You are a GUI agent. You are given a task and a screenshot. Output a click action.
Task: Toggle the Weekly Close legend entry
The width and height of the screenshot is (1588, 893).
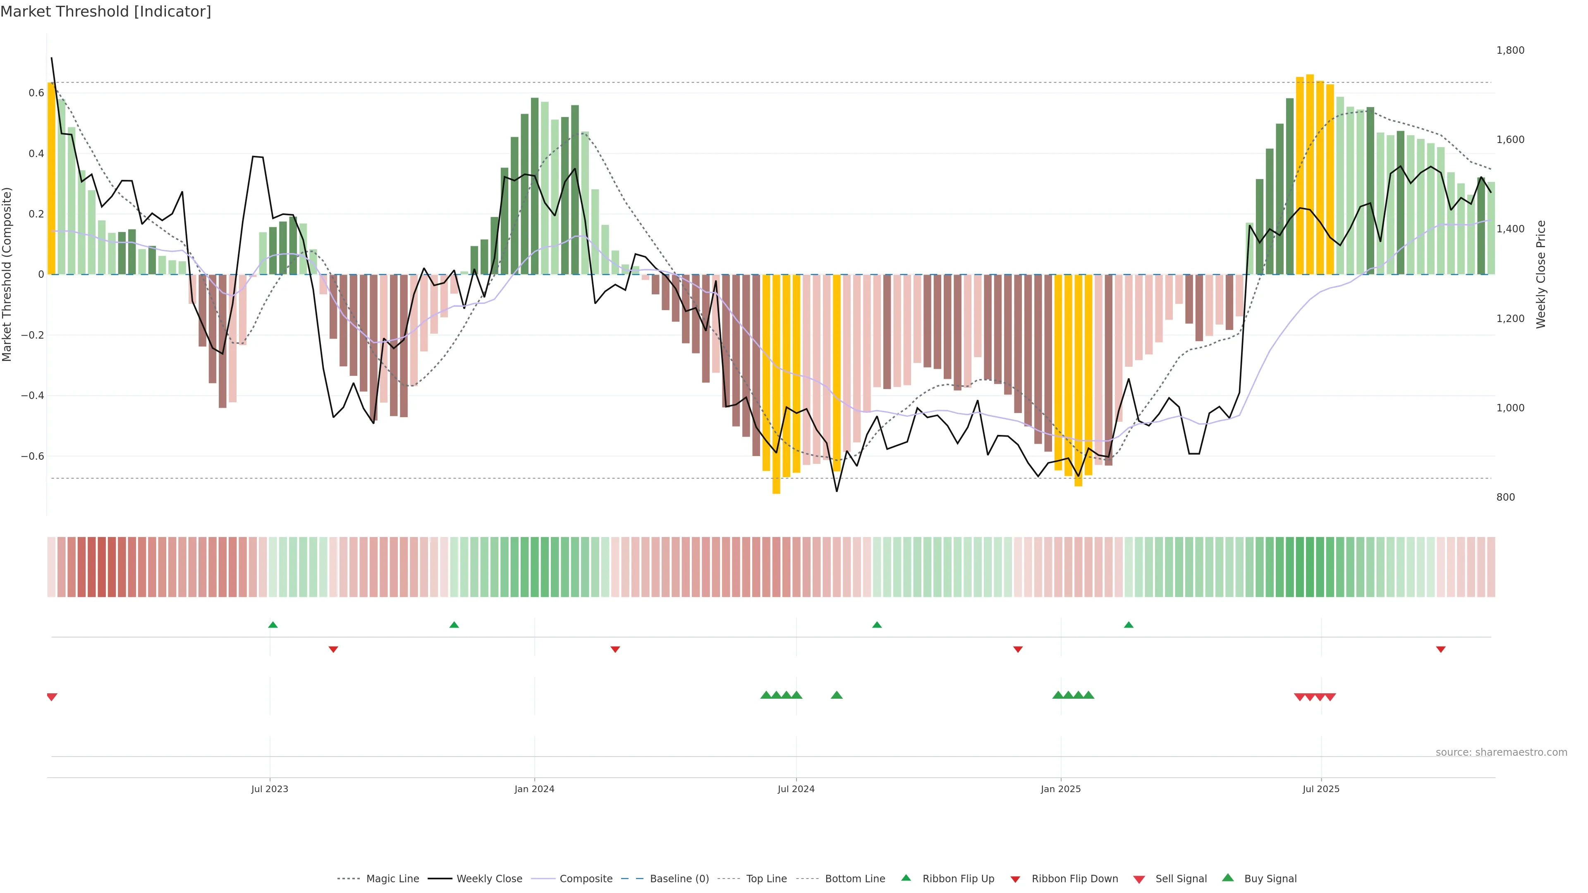[x=489, y=879]
